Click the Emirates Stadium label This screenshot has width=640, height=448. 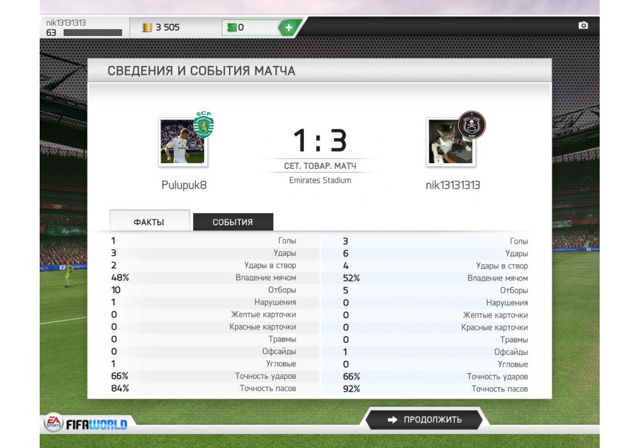point(320,180)
